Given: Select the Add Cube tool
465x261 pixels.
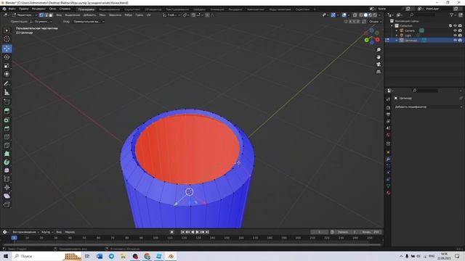Looking at the screenshot, I should coord(7,102).
